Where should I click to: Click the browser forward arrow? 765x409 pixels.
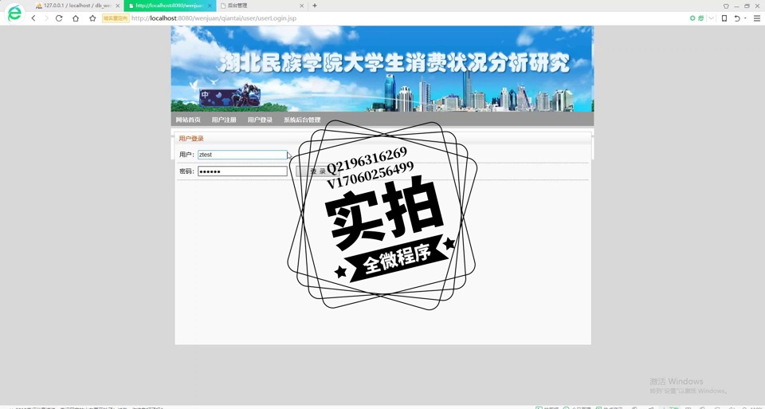pos(46,18)
